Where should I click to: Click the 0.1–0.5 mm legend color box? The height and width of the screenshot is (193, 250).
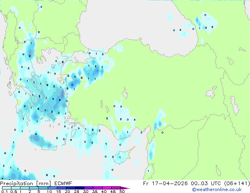point(7,188)
